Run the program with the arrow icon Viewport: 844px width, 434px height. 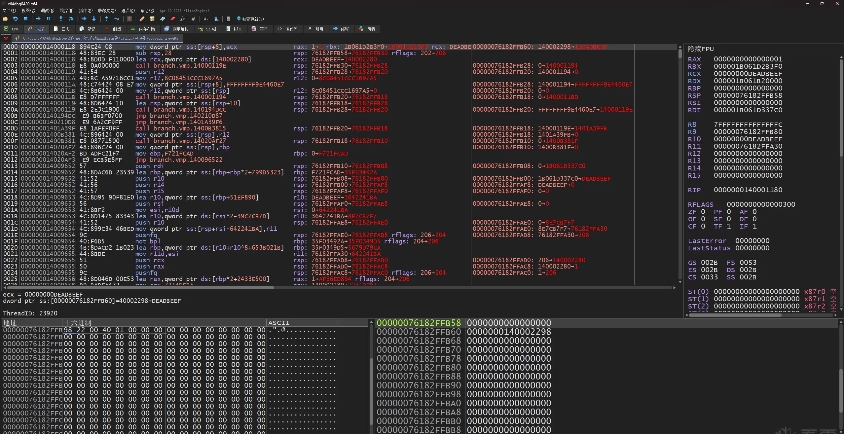tap(38, 19)
